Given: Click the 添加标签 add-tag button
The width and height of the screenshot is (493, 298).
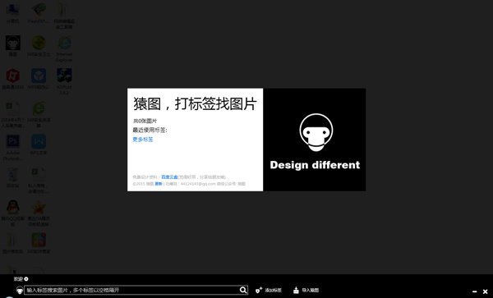Looking at the screenshot, I should 269,290.
